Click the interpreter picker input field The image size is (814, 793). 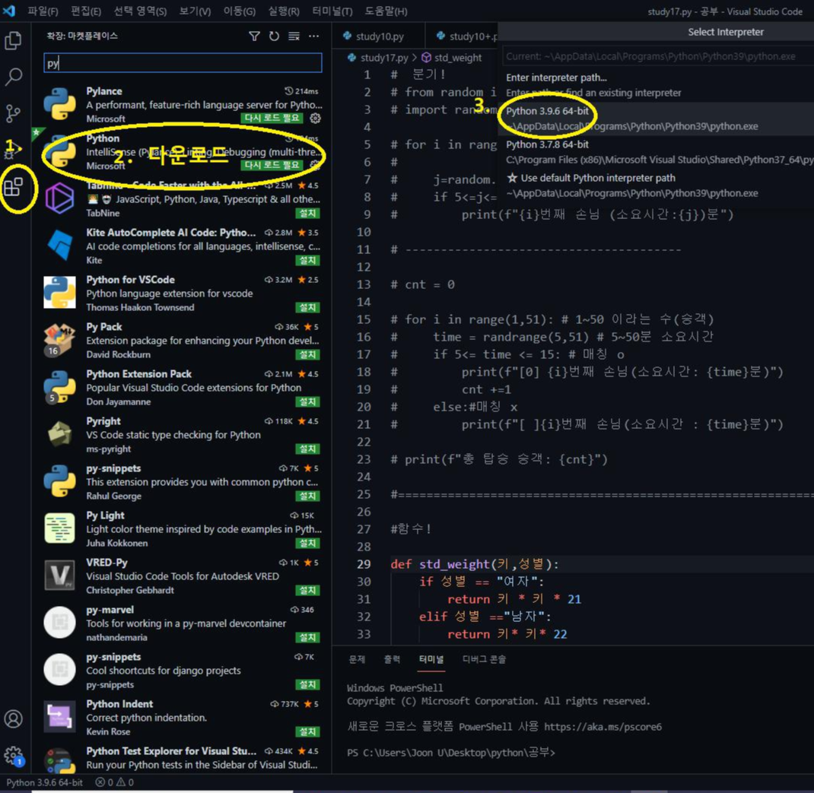point(657,56)
